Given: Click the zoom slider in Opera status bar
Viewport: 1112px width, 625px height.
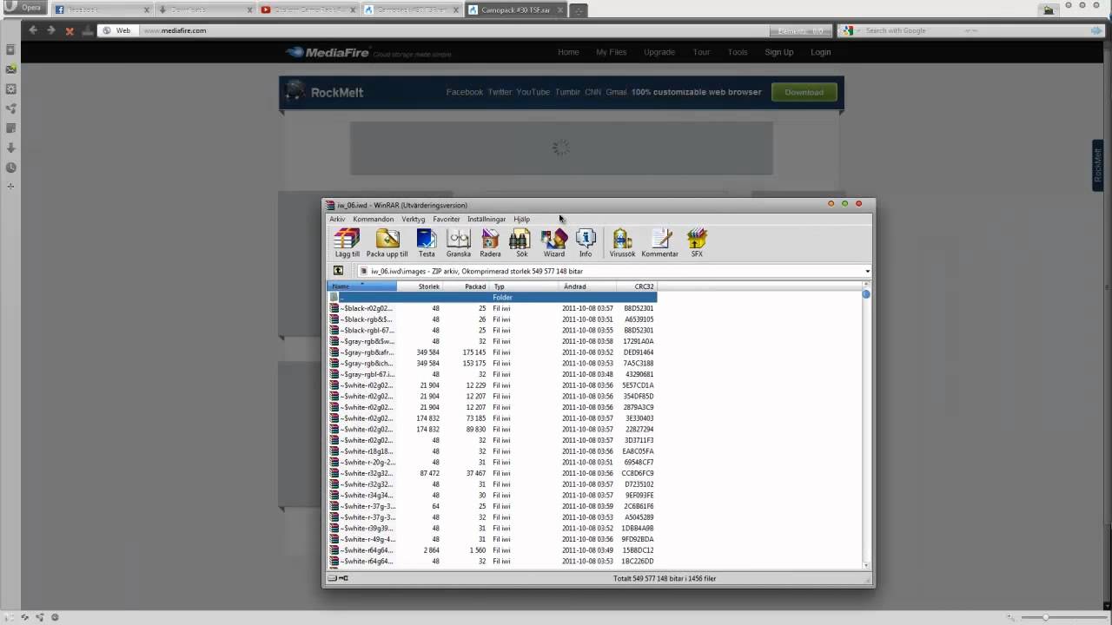Looking at the screenshot, I should (x=1044, y=617).
